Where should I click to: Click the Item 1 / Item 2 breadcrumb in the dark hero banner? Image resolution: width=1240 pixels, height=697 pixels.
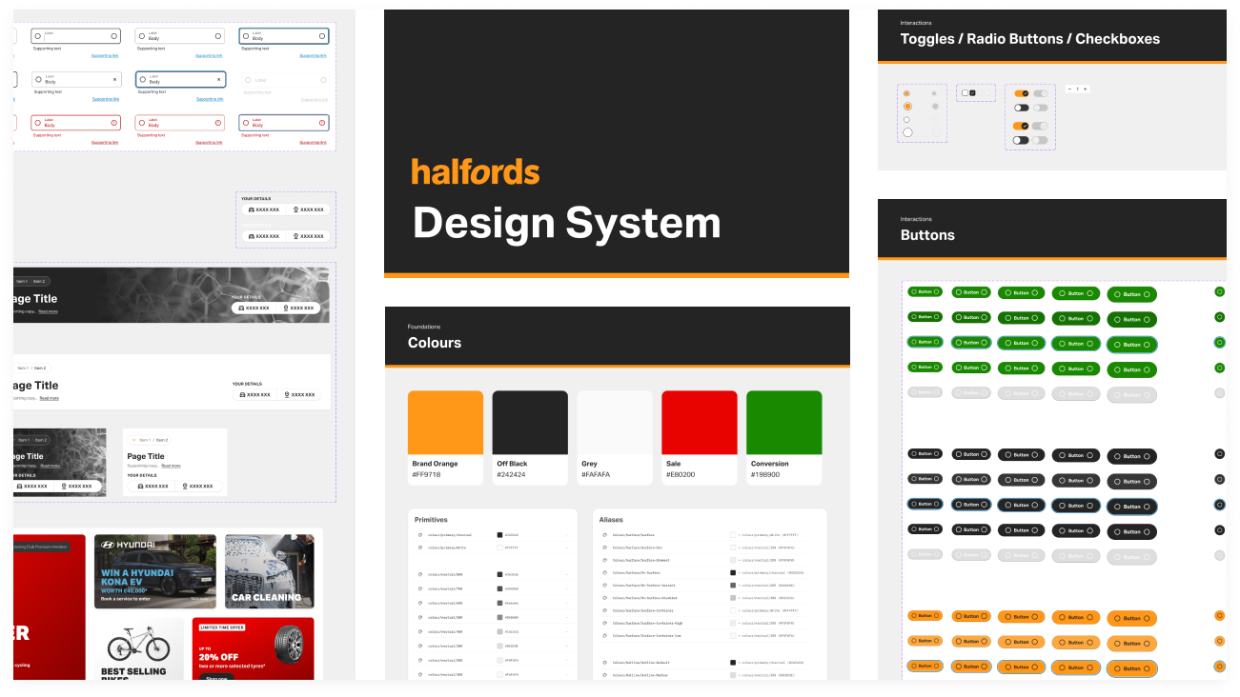pos(32,281)
